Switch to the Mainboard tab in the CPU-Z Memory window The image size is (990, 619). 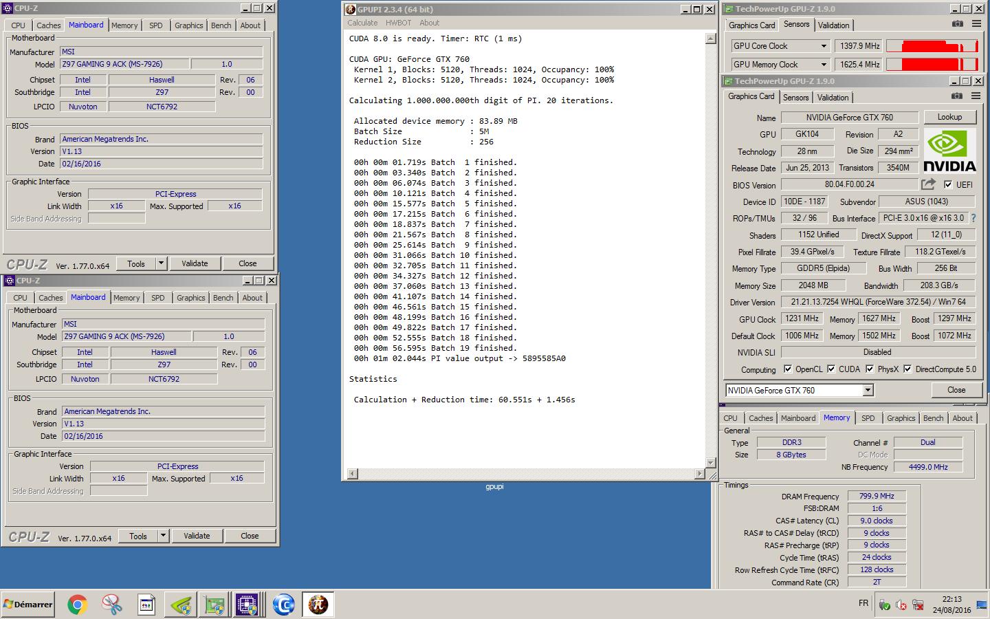point(798,418)
